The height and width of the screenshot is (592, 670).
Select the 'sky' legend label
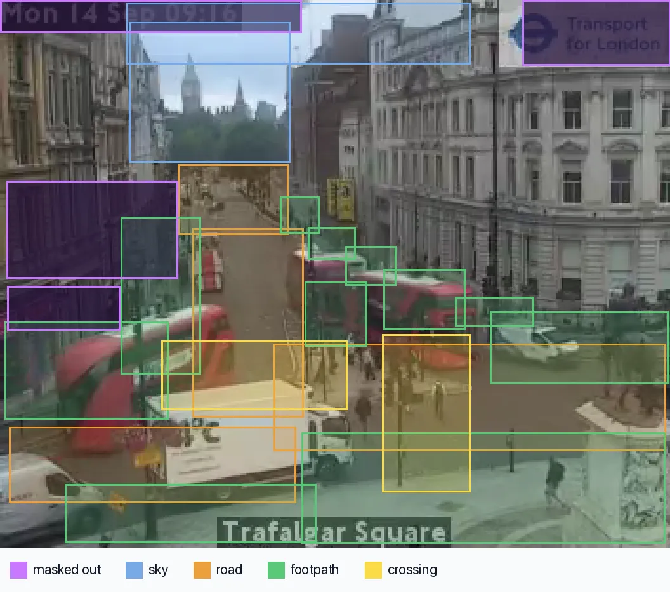(158, 570)
